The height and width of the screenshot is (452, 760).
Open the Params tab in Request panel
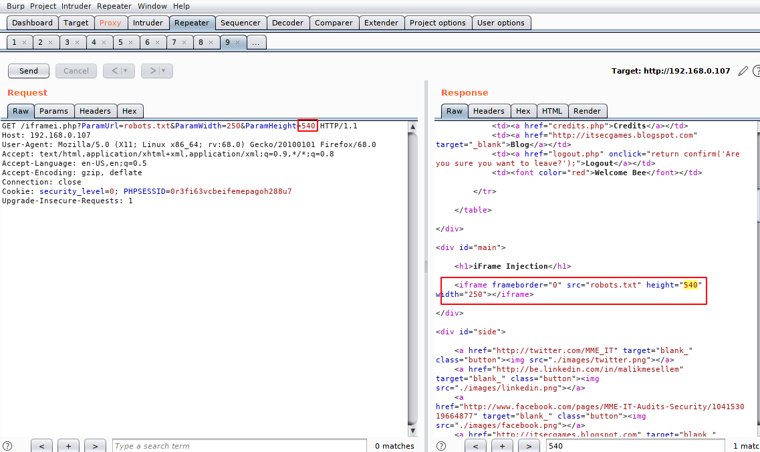pyautogui.click(x=53, y=111)
